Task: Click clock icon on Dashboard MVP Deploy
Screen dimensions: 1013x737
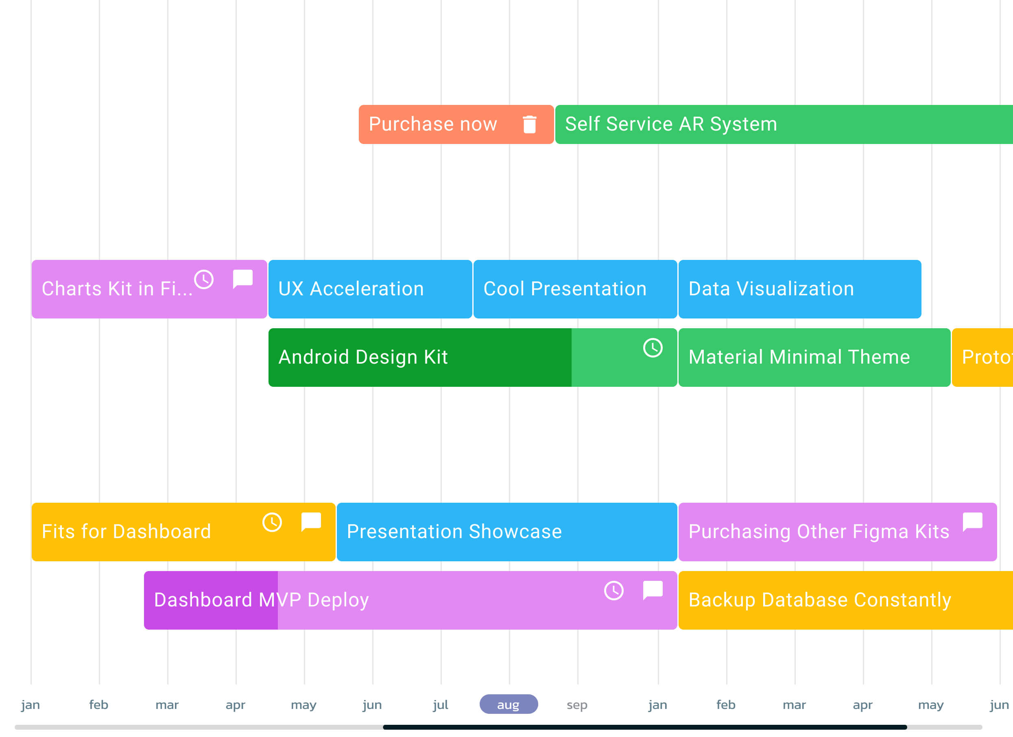Action: 613,591
